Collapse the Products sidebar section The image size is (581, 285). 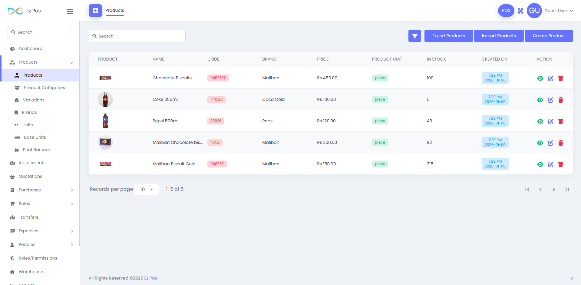tap(71, 63)
